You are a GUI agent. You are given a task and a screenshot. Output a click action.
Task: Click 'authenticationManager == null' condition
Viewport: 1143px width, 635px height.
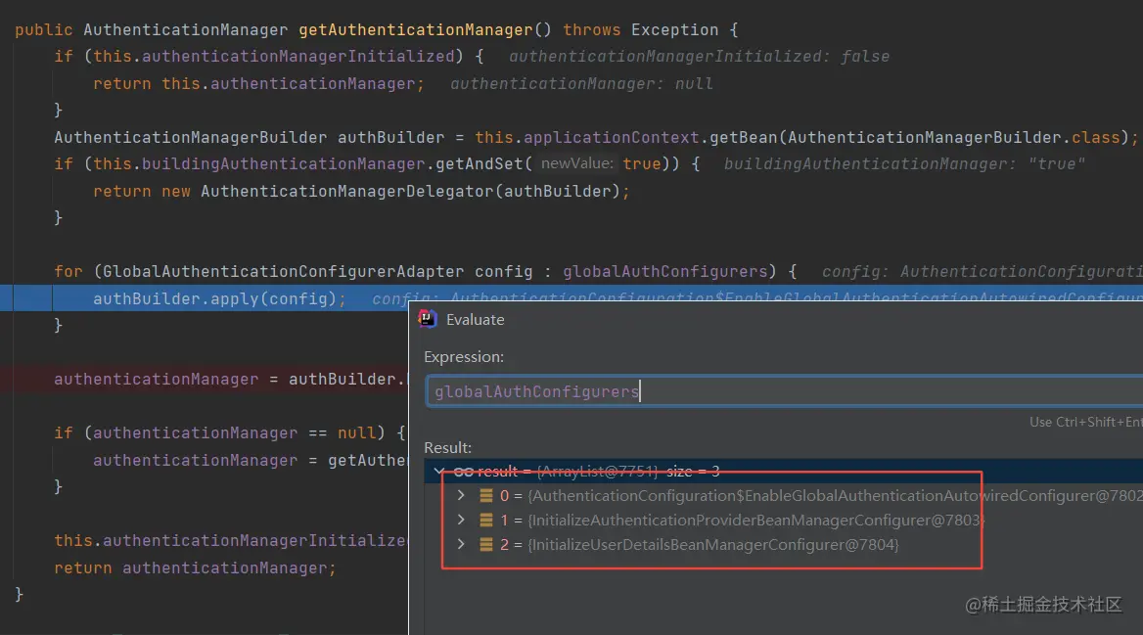(x=235, y=433)
